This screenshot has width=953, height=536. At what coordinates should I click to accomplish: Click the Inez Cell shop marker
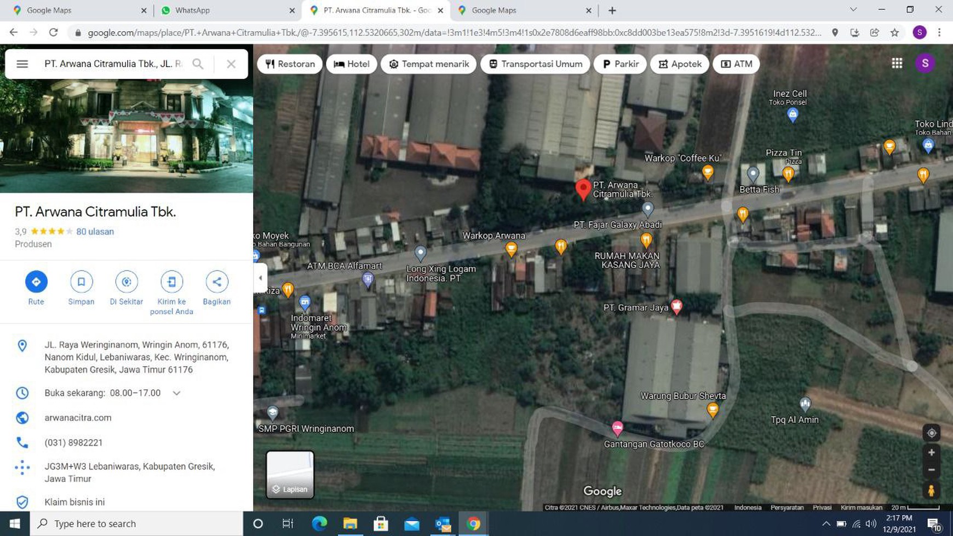(793, 115)
